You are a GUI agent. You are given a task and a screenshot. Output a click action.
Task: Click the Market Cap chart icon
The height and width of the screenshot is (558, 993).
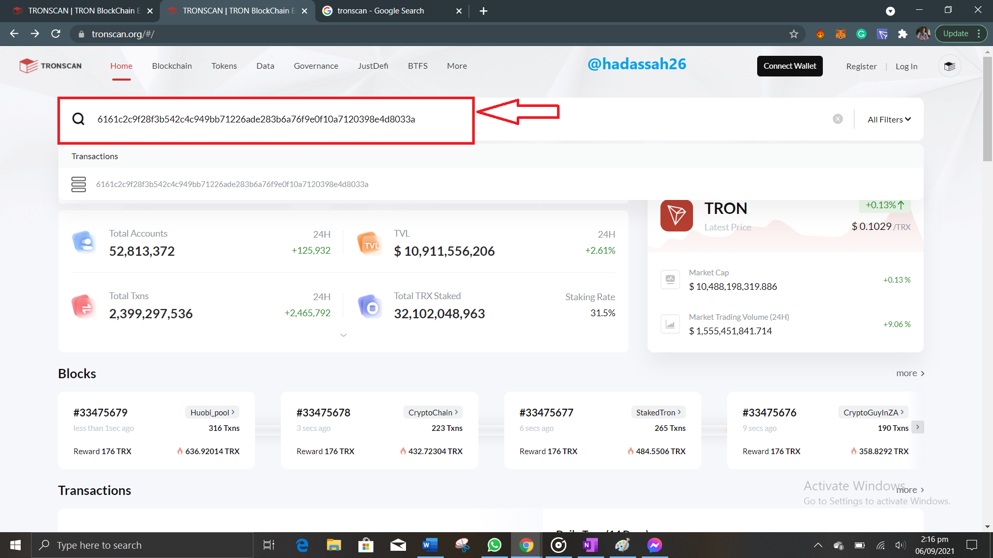point(670,280)
